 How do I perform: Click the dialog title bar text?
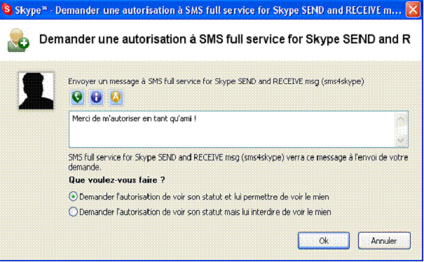tap(208, 11)
